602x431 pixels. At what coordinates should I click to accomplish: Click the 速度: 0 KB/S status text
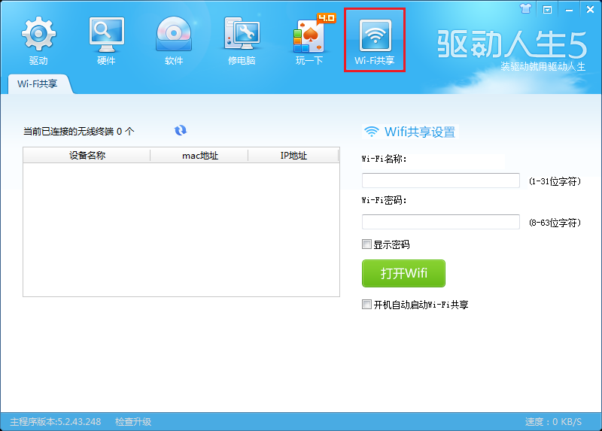point(553,422)
